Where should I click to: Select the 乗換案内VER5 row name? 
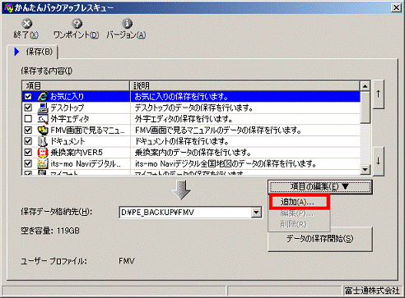(77, 153)
